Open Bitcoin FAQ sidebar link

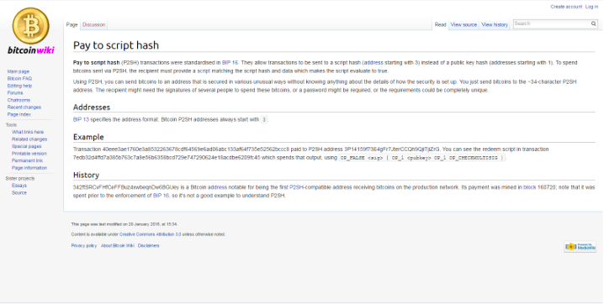pyautogui.click(x=19, y=78)
